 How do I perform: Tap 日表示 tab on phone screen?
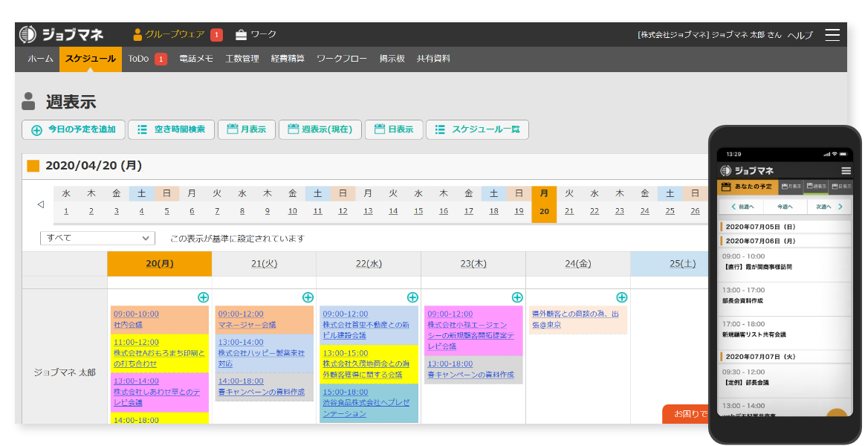(x=842, y=187)
